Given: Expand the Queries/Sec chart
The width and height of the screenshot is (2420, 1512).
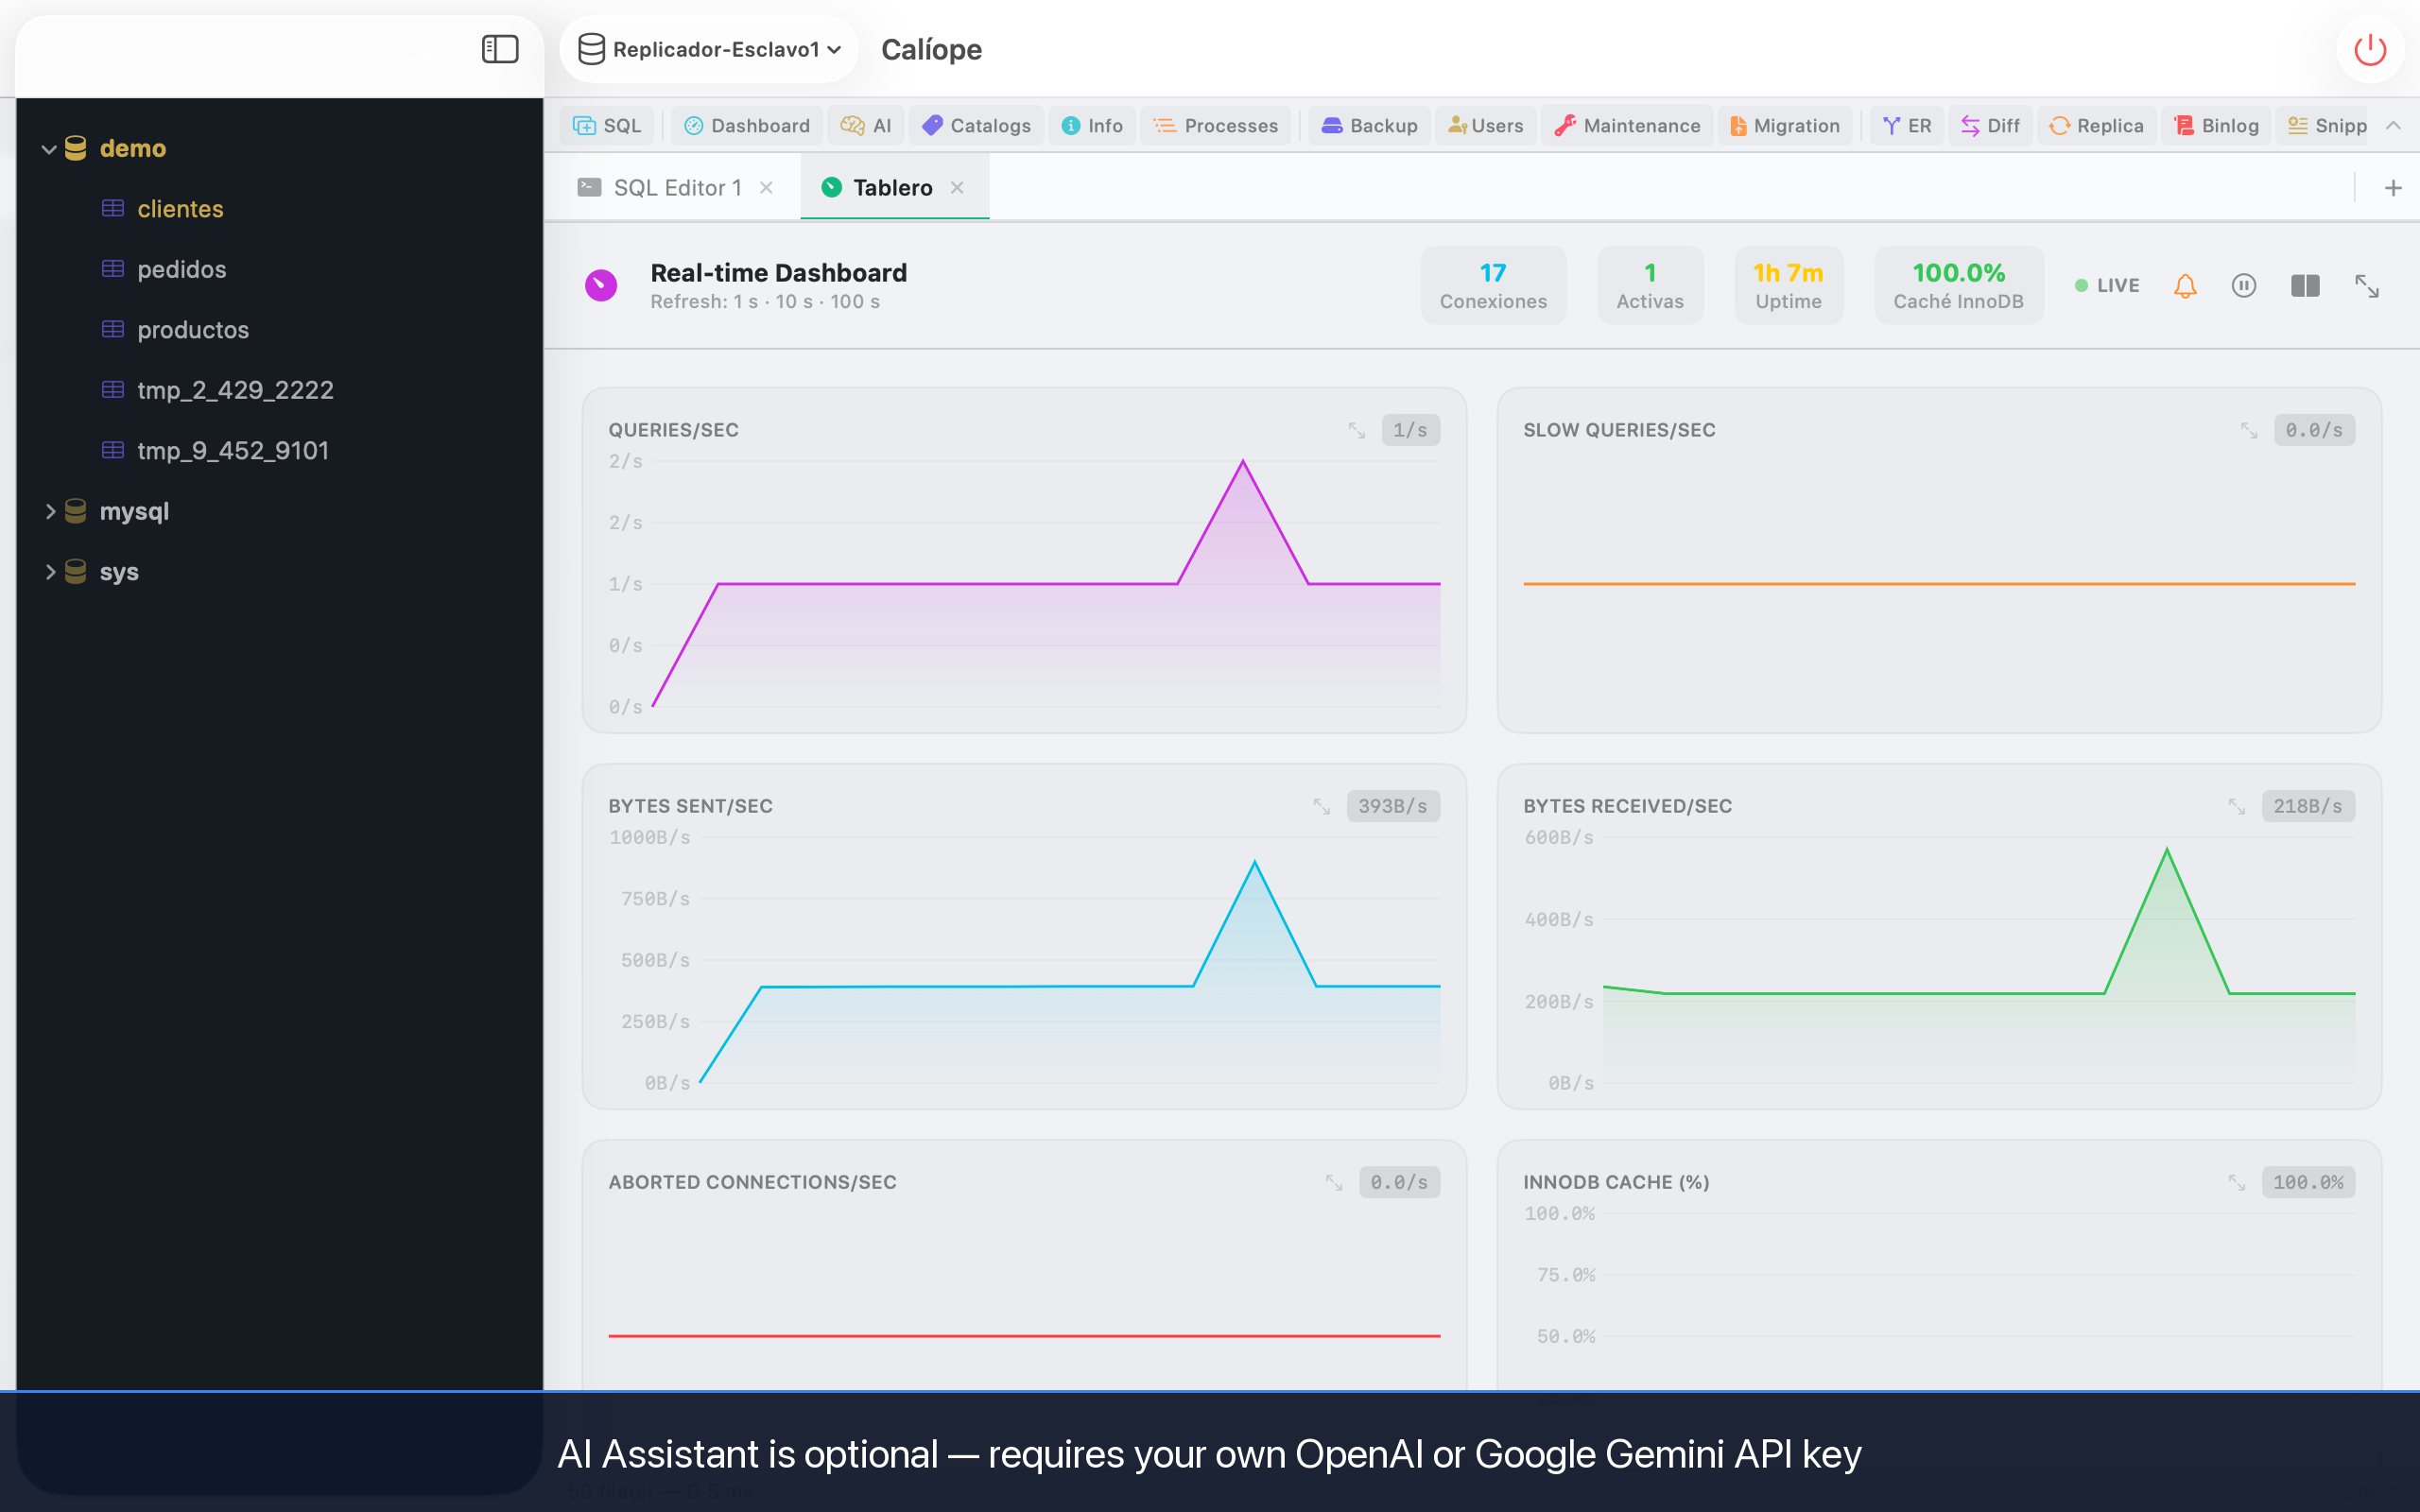Looking at the screenshot, I should [1356, 430].
